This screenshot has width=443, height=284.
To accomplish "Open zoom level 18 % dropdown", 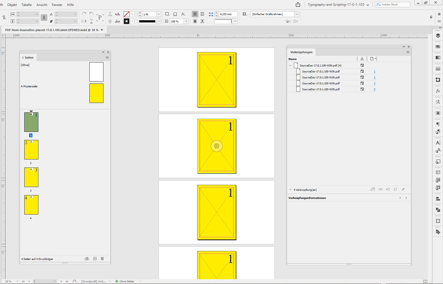I will click(18, 281).
